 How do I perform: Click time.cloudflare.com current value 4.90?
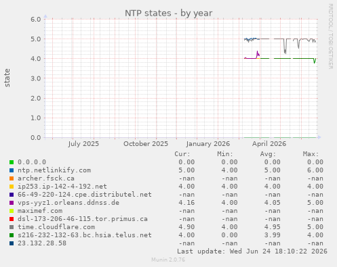click(x=186, y=227)
